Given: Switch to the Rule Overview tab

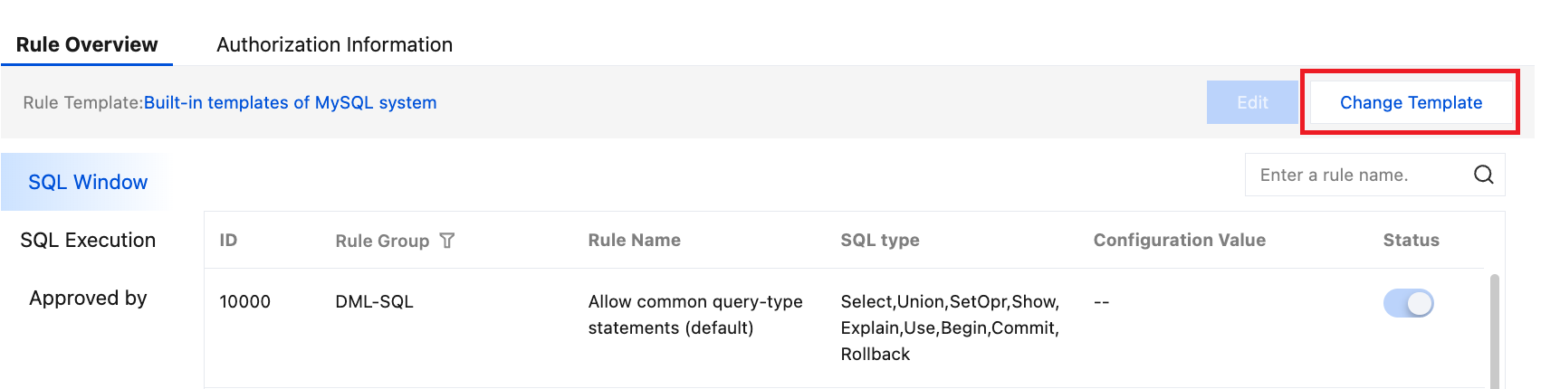Looking at the screenshot, I should click(87, 44).
